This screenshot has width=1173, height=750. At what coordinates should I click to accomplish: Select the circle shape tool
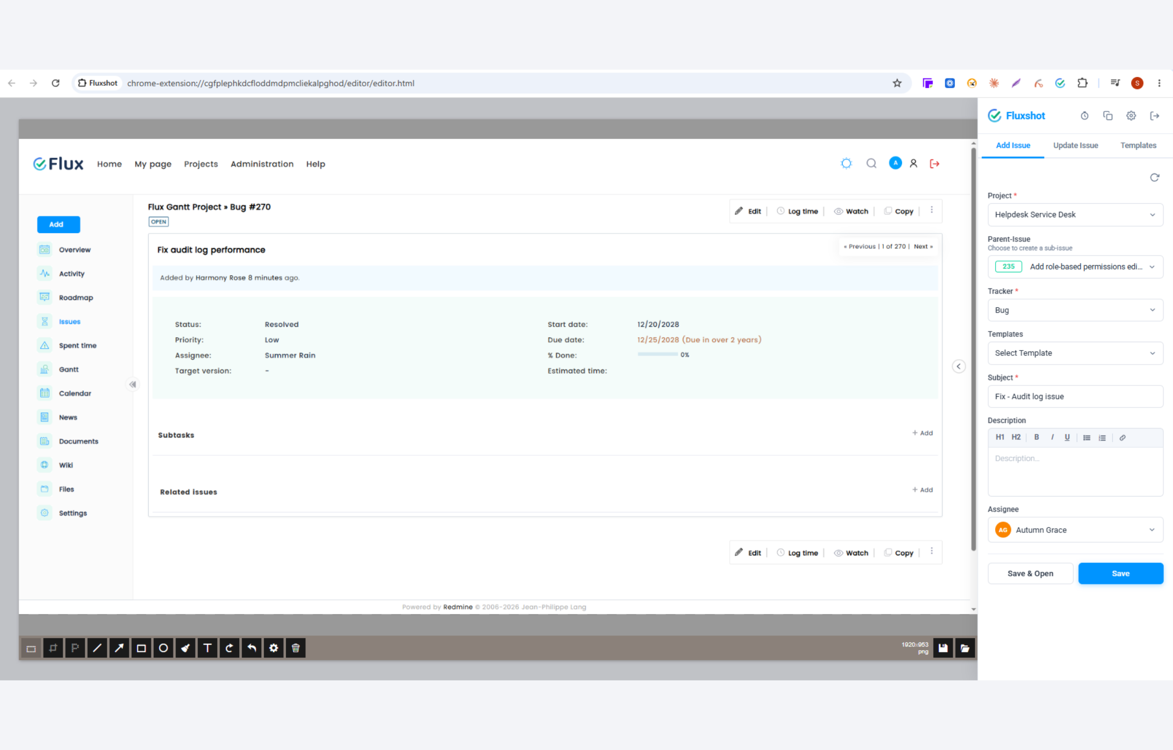click(x=163, y=648)
